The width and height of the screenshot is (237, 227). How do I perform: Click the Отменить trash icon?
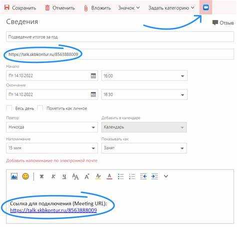(47, 7)
